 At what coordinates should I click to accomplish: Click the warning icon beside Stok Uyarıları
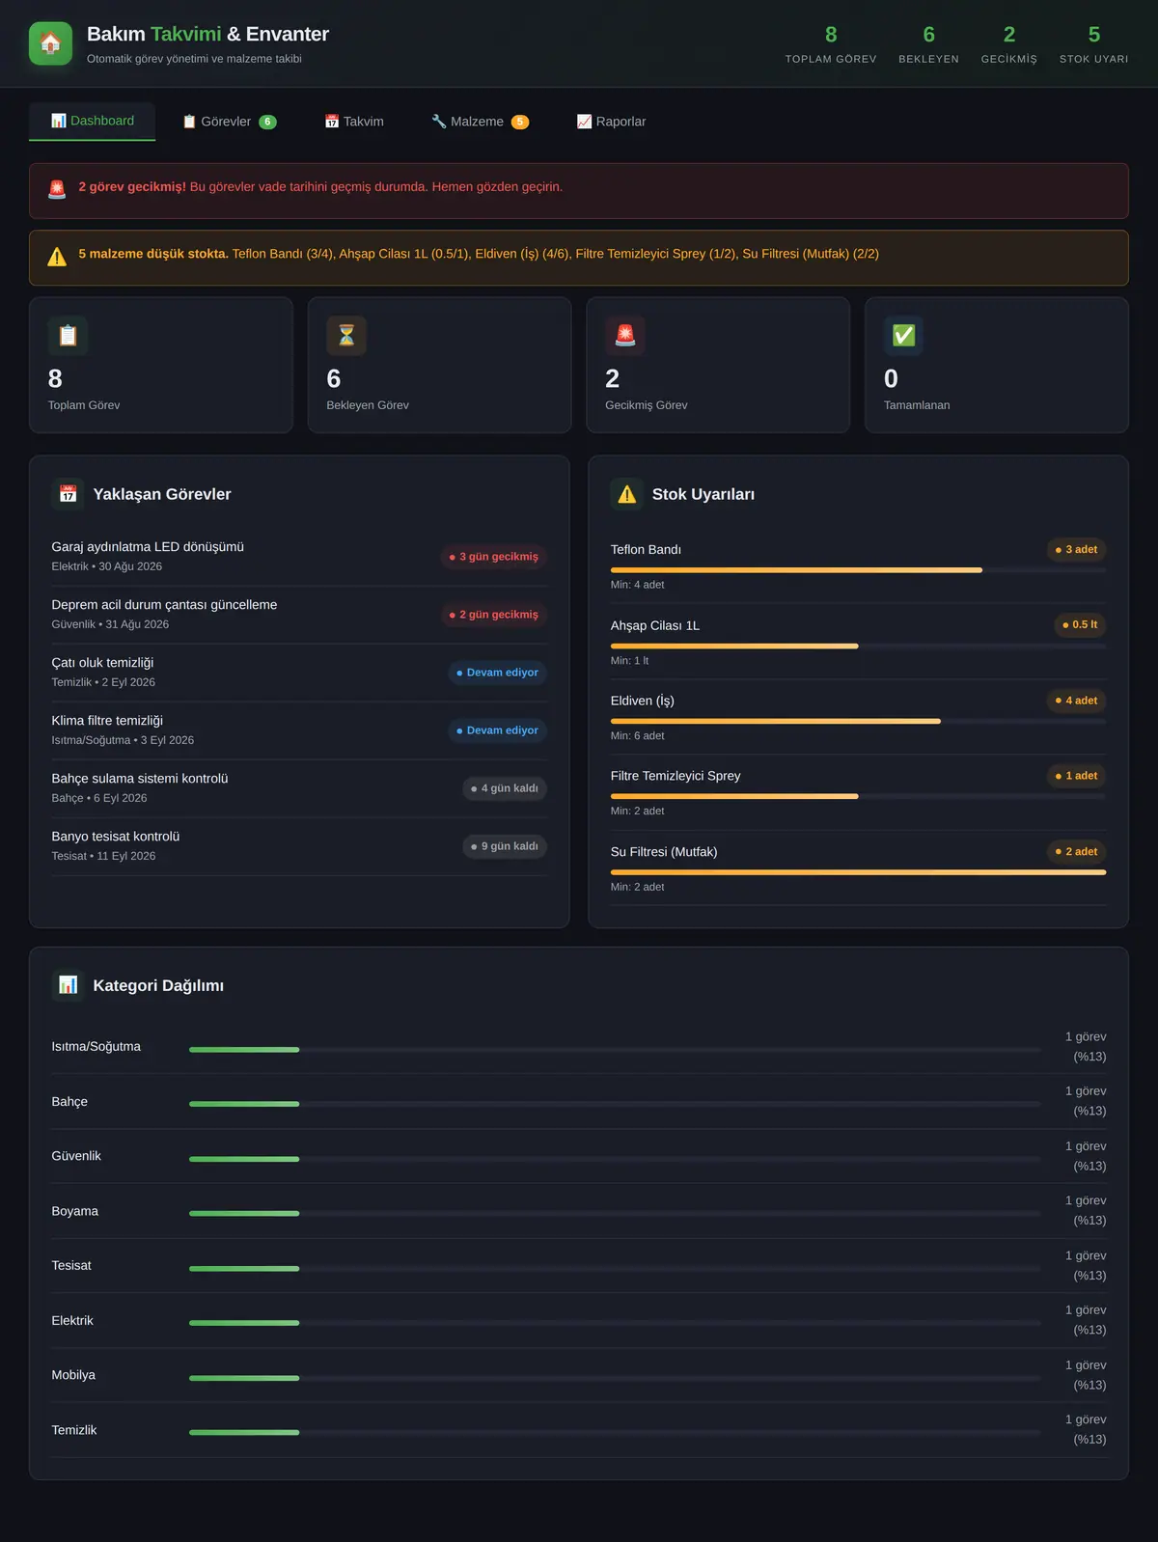[x=627, y=494]
